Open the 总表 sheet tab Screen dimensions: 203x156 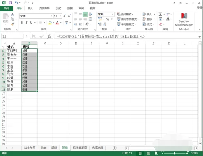(43, 148)
